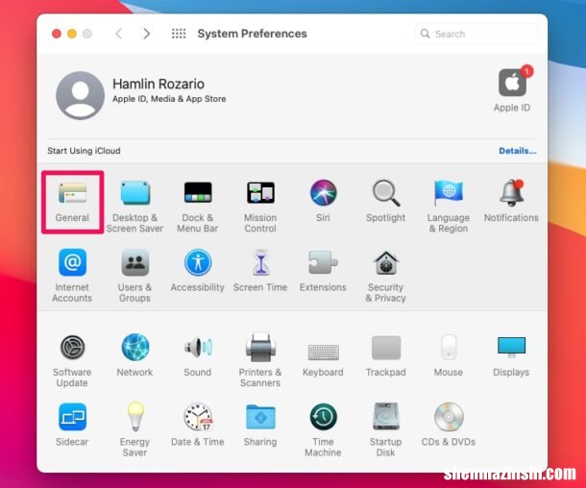The width and height of the screenshot is (586, 488).
Task: Click the user profile avatar
Action: 80,95
